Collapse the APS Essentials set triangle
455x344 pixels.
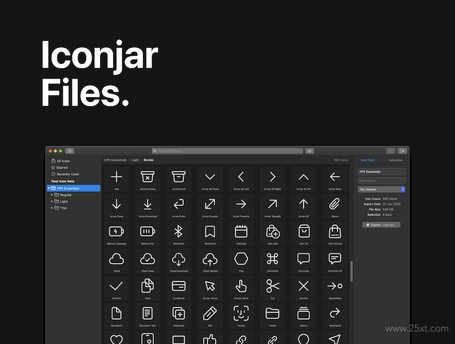(x=49, y=188)
